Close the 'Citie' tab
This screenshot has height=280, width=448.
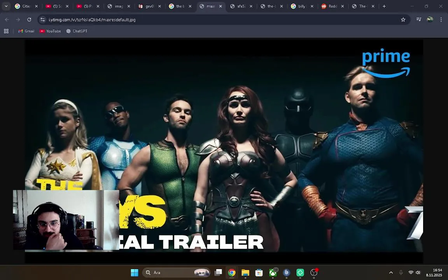(36, 6)
